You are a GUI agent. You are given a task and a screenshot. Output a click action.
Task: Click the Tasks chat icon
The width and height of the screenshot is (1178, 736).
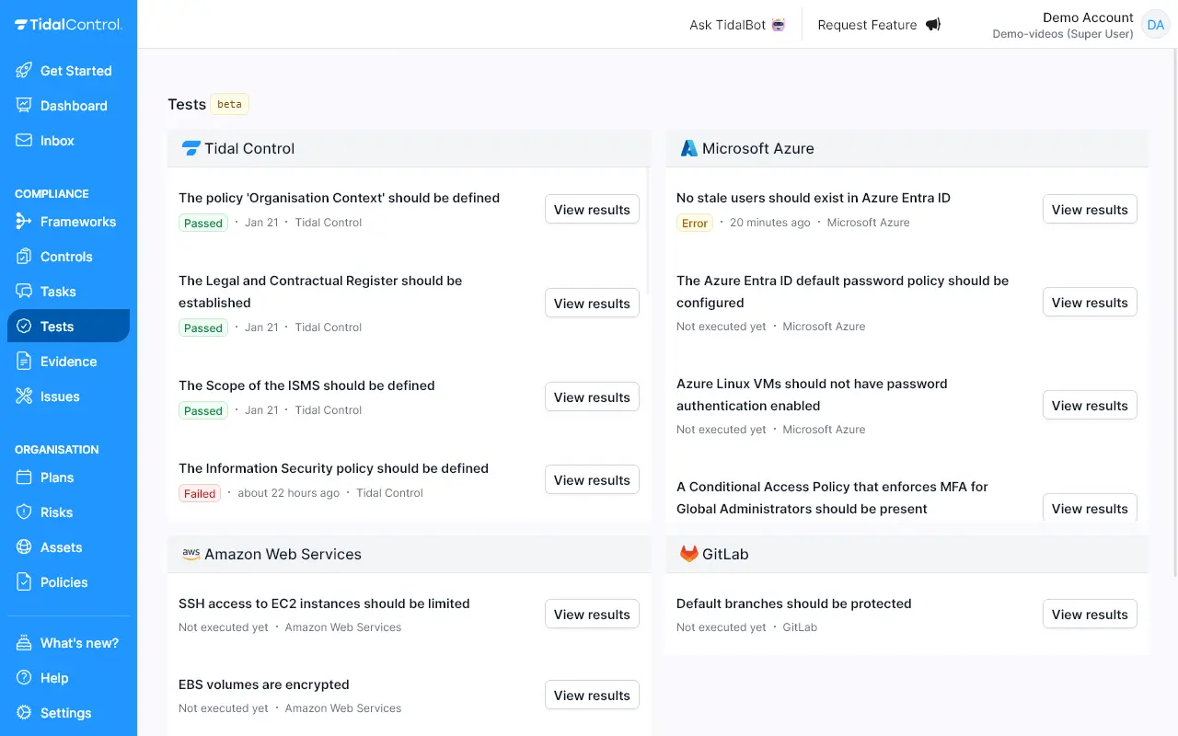point(24,292)
